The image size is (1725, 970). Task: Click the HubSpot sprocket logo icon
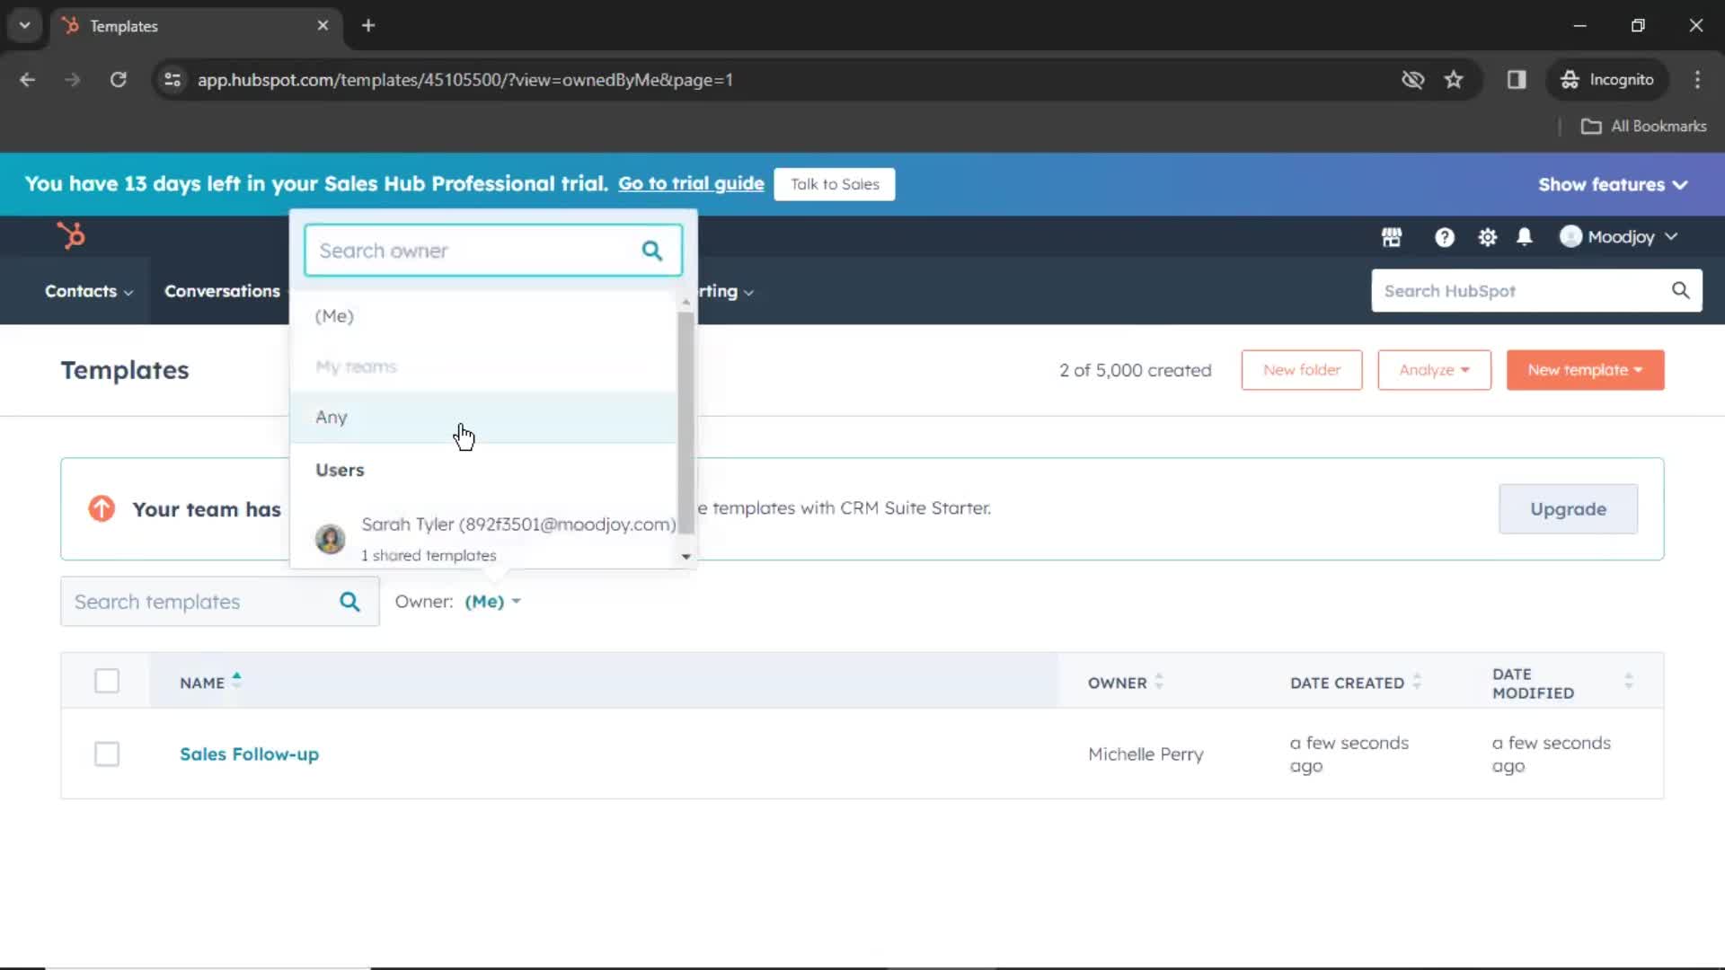[71, 235]
